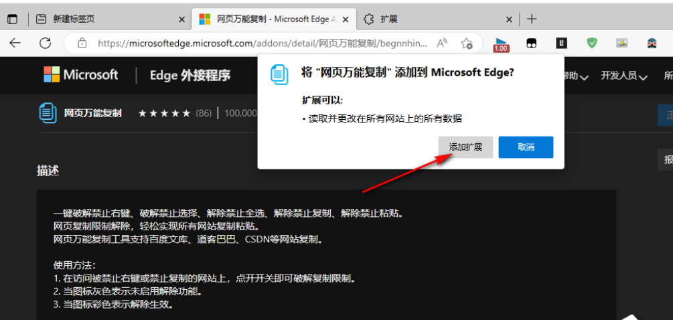The width and height of the screenshot is (673, 320).
Task: Open the tab actions menu icon
Action: 13,19
